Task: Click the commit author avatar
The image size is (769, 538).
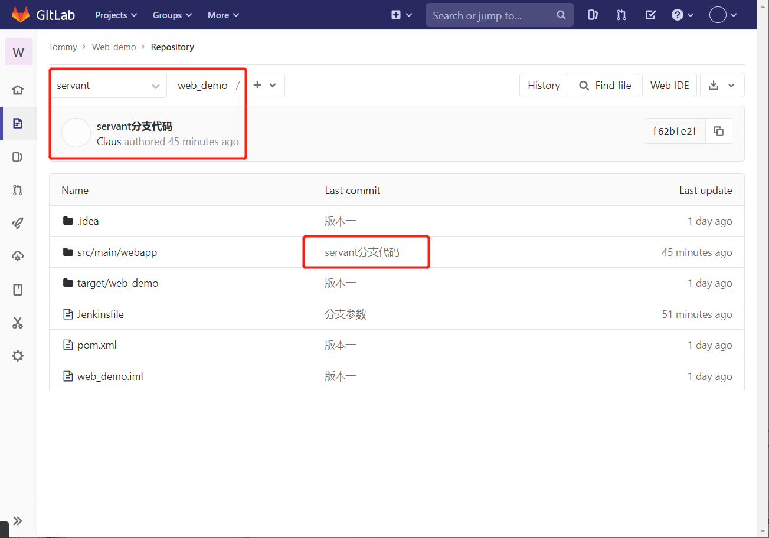Action: (x=76, y=133)
